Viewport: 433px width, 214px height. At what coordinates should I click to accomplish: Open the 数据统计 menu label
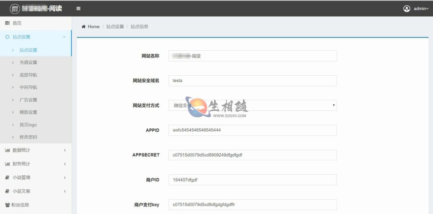click(x=21, y=150)
